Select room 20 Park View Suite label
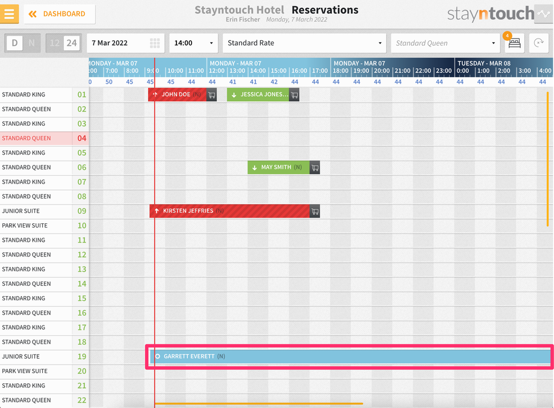554x408 pixels. tap(25, 371)
